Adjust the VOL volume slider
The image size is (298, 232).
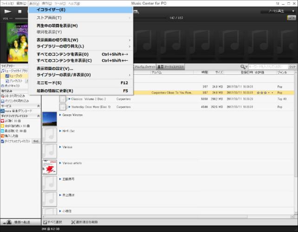tap(21, 19)
